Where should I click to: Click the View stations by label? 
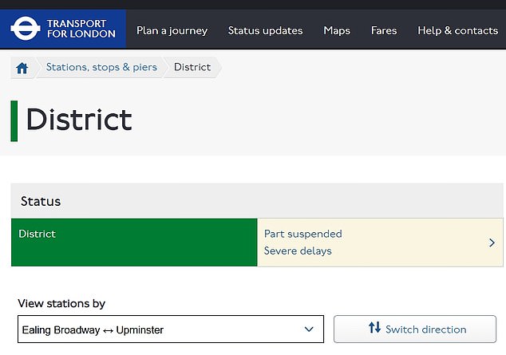61,303
